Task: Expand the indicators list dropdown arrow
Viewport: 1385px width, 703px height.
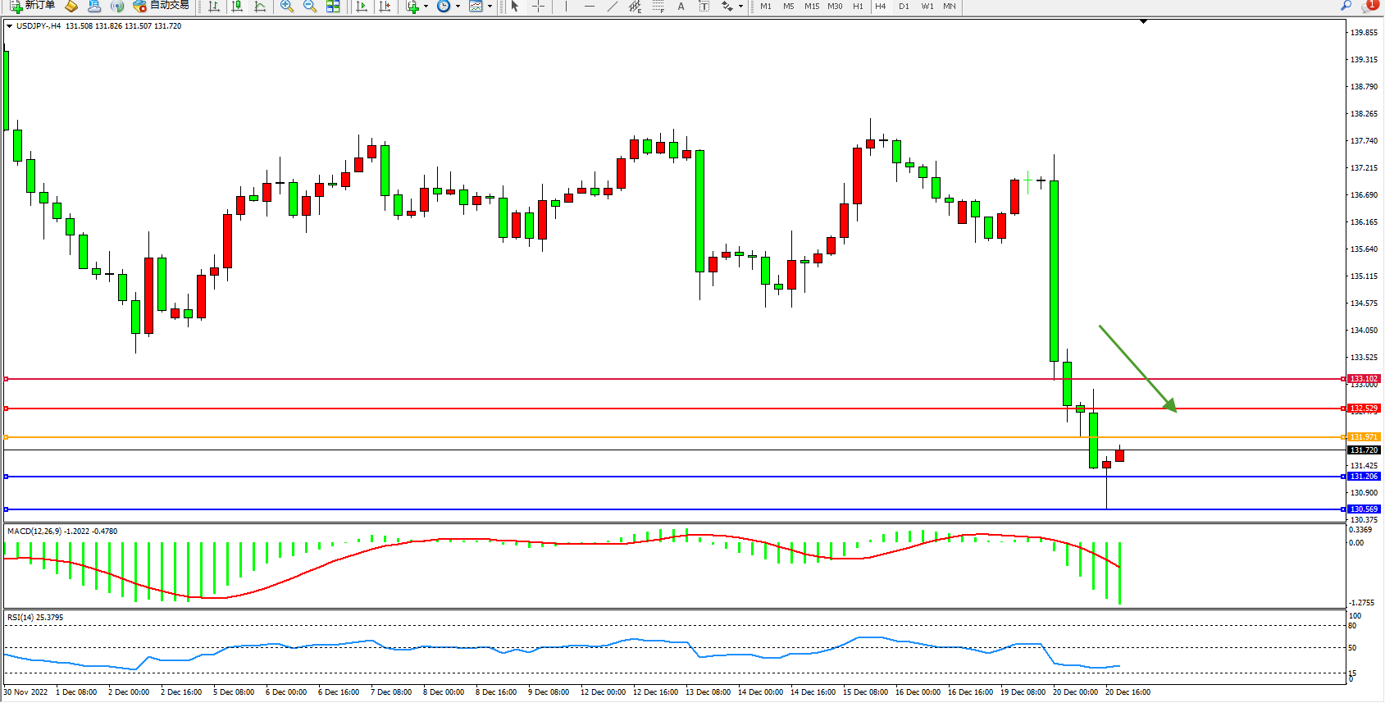Action: coord(426,6)
